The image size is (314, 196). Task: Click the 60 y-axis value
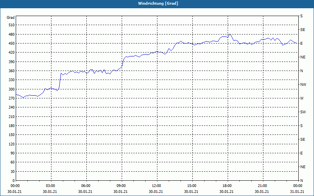coord(13,162)
